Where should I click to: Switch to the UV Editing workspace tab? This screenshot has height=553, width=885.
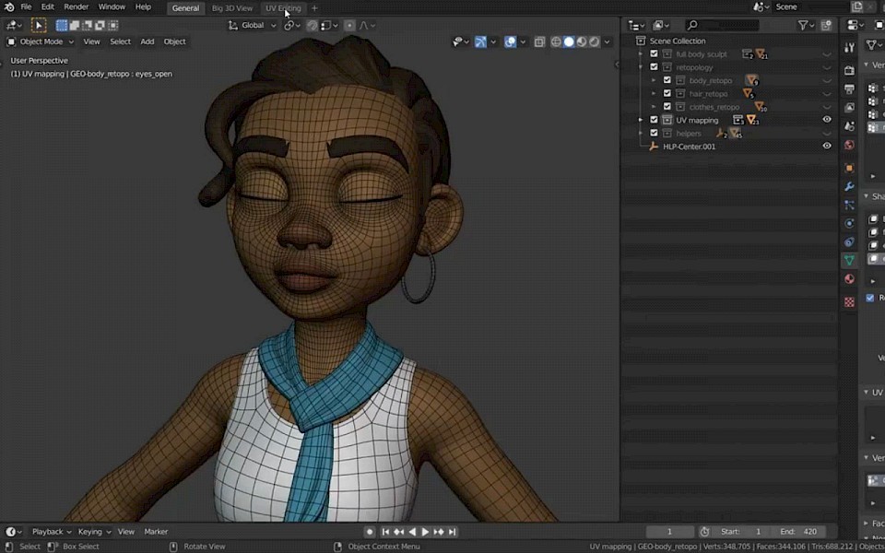click(x=283, y=8)
